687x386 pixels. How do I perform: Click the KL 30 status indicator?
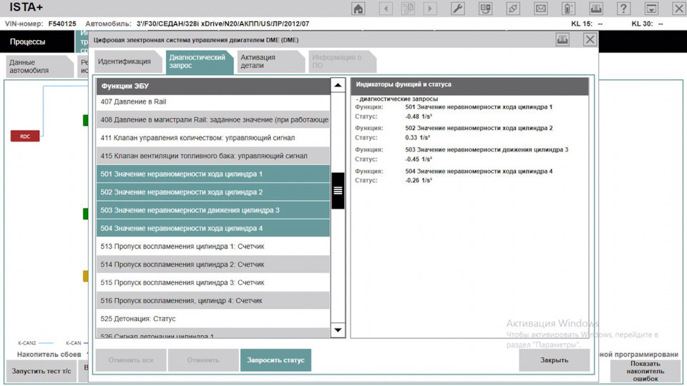click(647, 24)
